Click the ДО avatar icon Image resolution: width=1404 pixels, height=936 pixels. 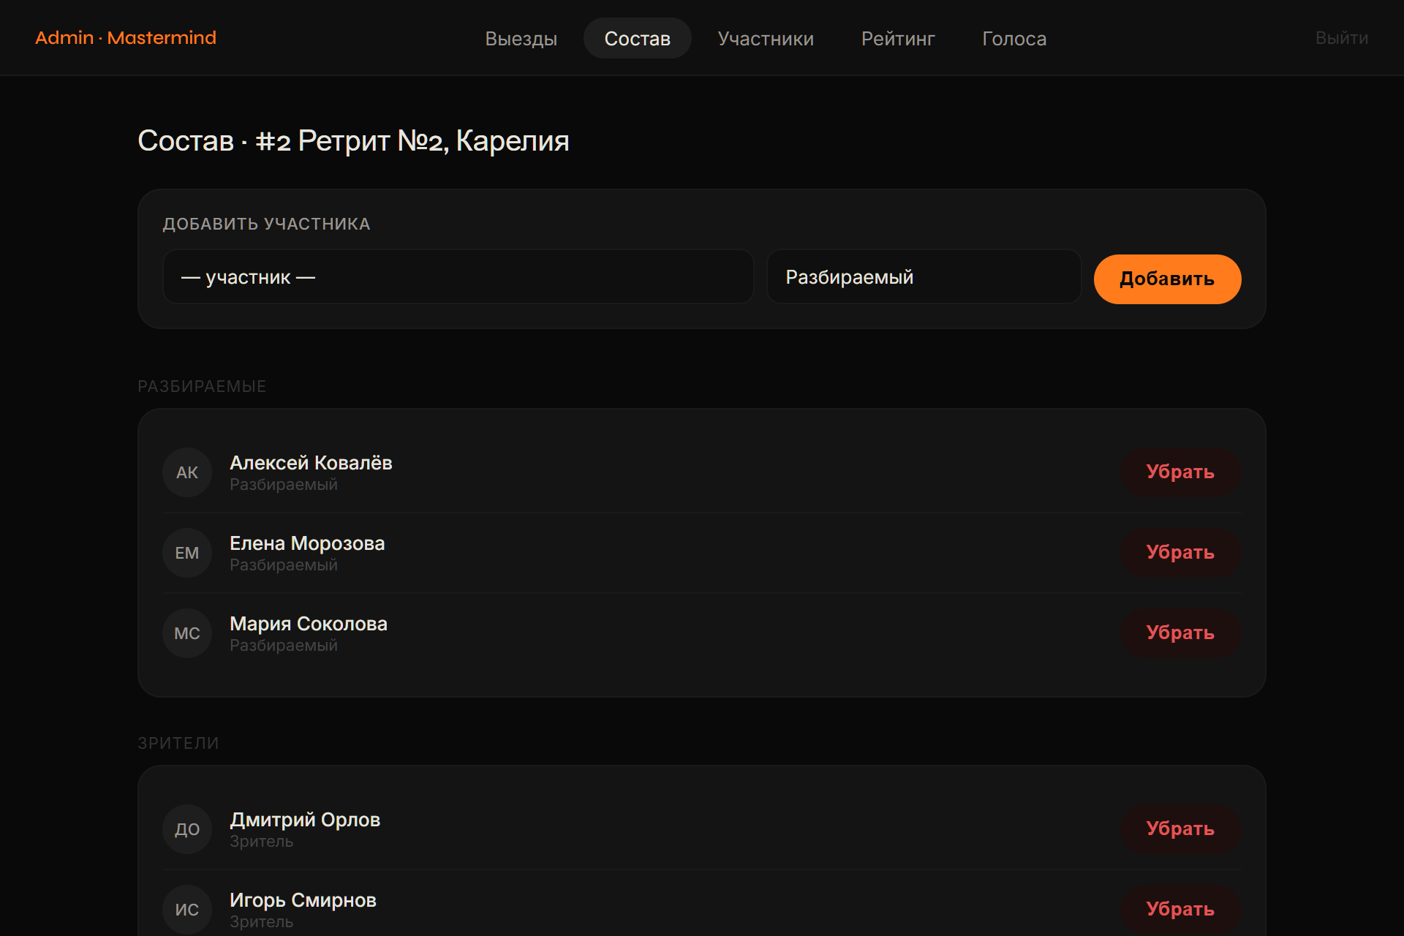click(187, 829)
